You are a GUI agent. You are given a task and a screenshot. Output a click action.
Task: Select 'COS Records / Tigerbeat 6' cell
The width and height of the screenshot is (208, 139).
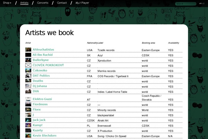coord(113,76)
